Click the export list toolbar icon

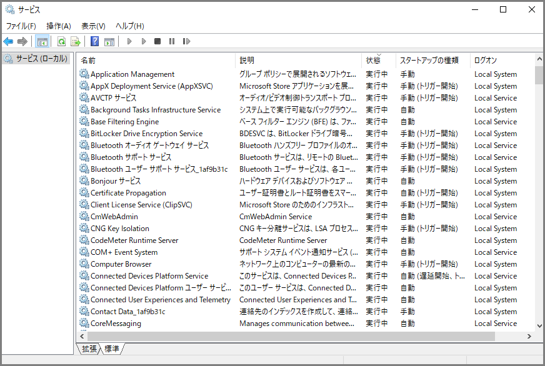click(76, 42)
